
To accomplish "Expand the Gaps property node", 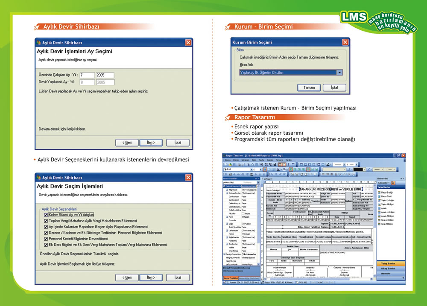I will pyautogui.click(x=227, y=224).
